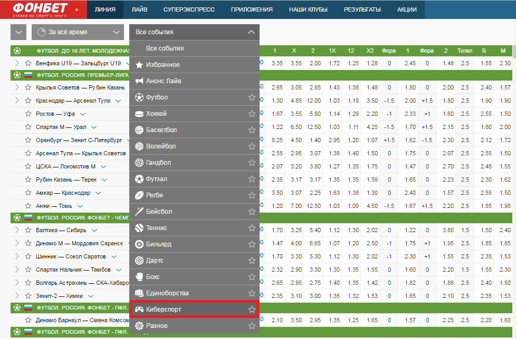Image resolution: width=516 pixels, height=339 pixels.
Task: Click the billiard ball icon next to Бильярд
Action: (139, 244)
